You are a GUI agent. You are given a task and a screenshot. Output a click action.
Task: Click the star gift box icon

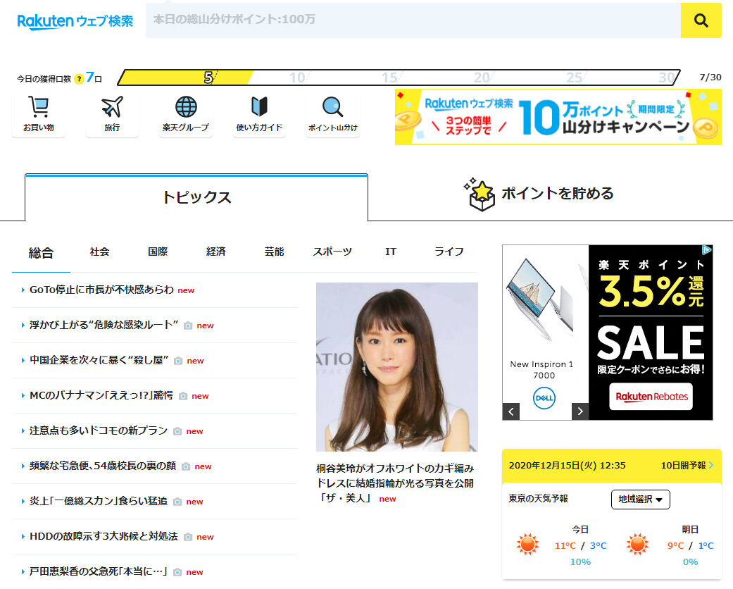[x=480, y=194]
